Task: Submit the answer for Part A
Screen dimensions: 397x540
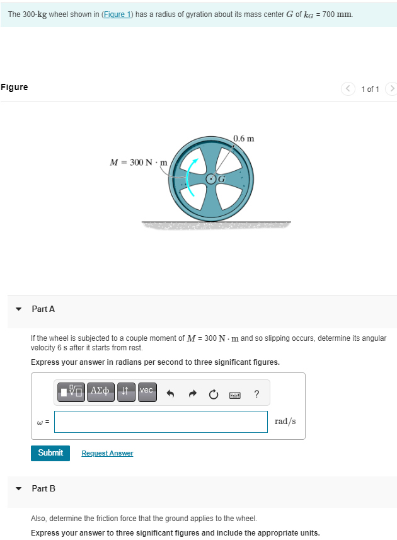Action: click(50, 453)
